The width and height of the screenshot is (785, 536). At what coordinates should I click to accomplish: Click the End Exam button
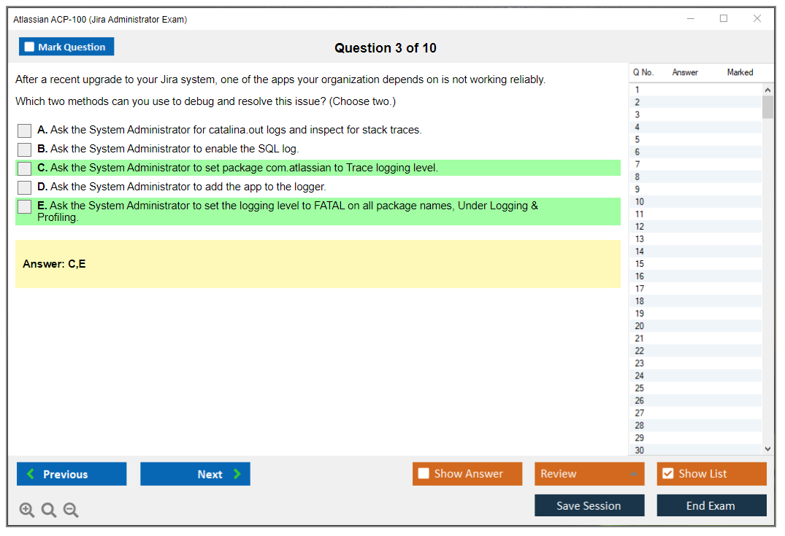tap(711, 505)
